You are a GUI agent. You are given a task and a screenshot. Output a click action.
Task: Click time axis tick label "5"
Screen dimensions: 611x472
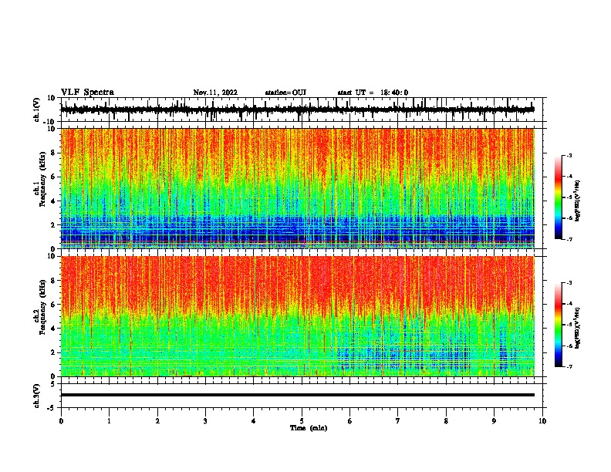click(x=302, y=421)
